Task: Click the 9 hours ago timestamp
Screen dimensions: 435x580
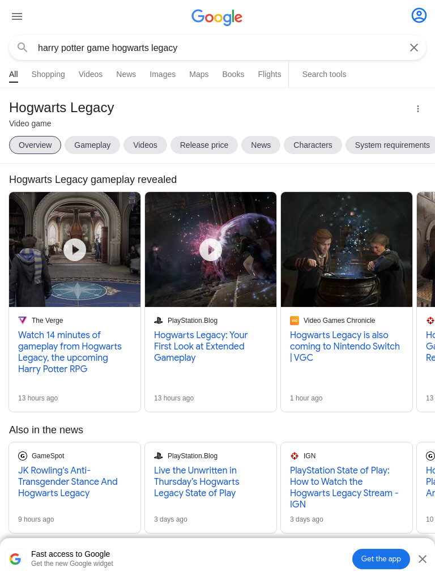Action: (x=36, y=519)
